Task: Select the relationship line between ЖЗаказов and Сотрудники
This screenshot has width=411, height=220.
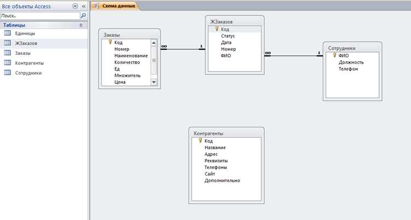Action: pos(294,55)
